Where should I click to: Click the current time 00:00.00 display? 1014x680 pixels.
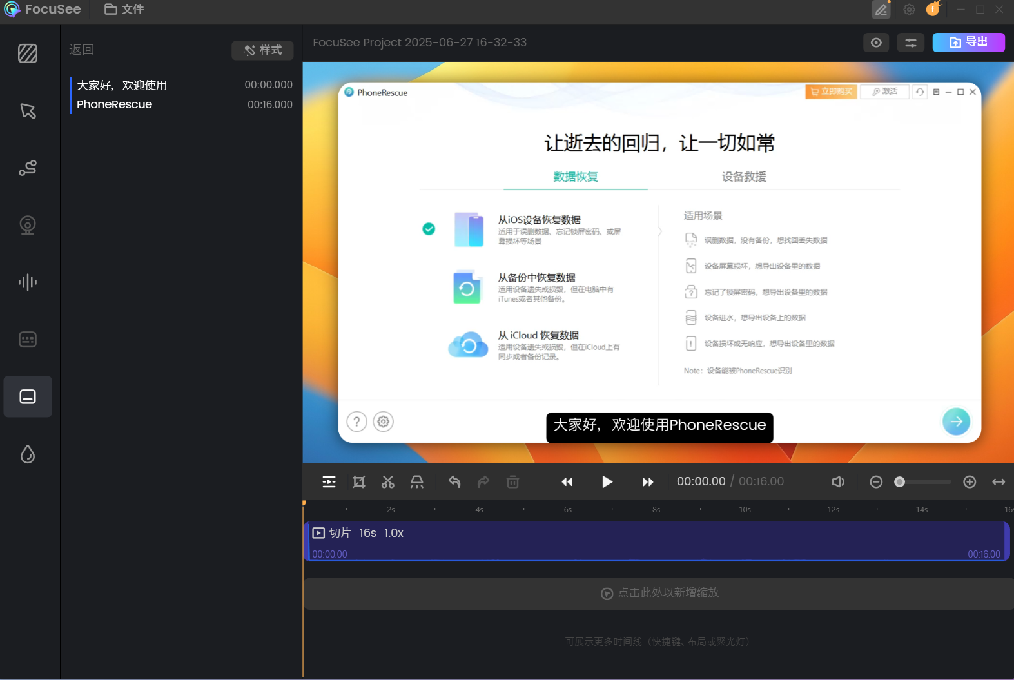701,481
